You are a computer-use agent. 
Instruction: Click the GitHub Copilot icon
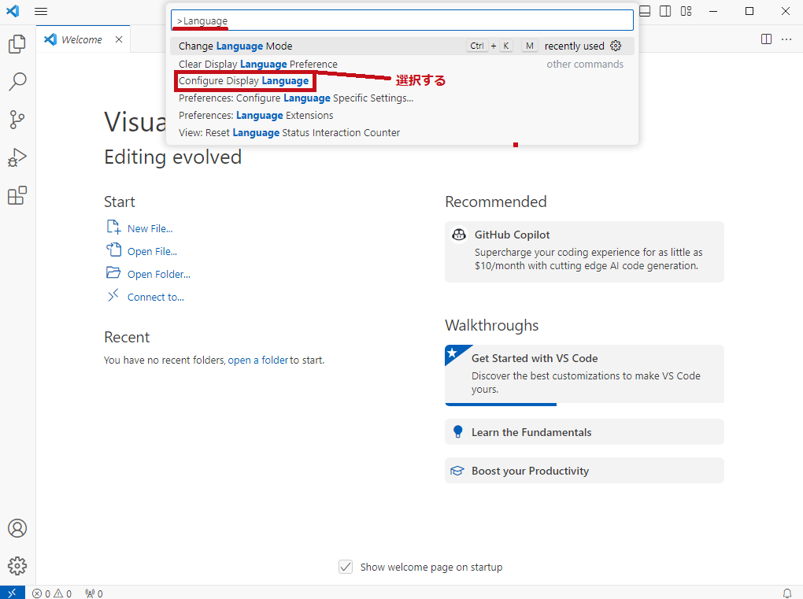coord(459,235)
